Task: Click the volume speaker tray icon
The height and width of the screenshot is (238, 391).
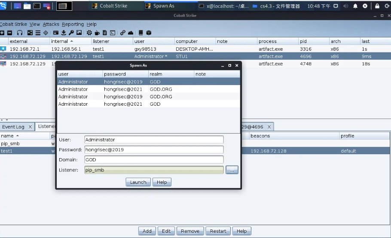Action: coord(345,6)
